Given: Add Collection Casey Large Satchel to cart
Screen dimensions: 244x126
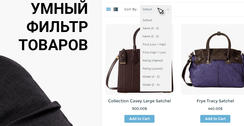Looking at the screenshot, I should coord(139,119).
